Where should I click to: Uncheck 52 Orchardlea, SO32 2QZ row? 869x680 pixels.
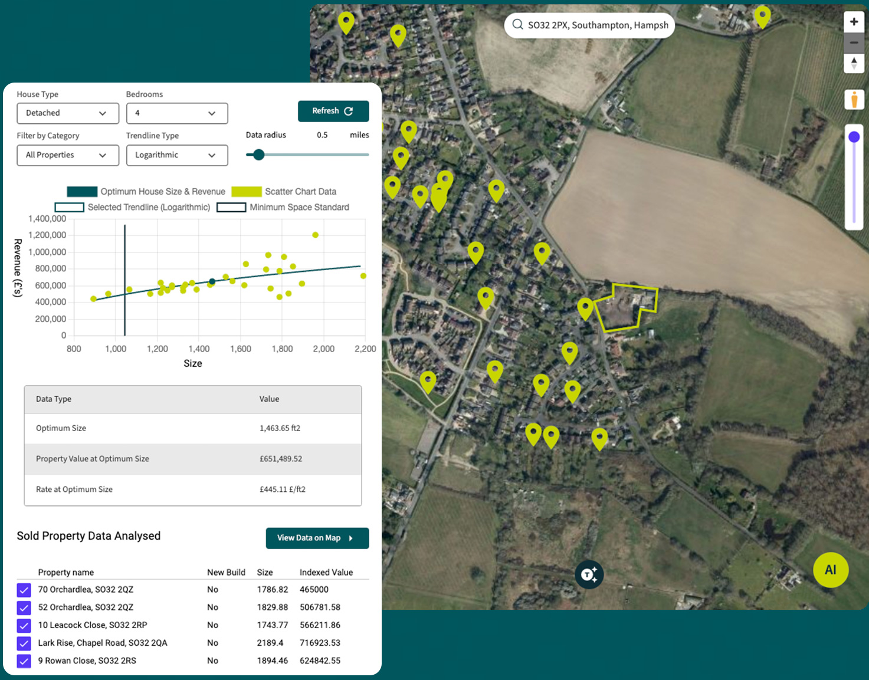coord(24,607)
